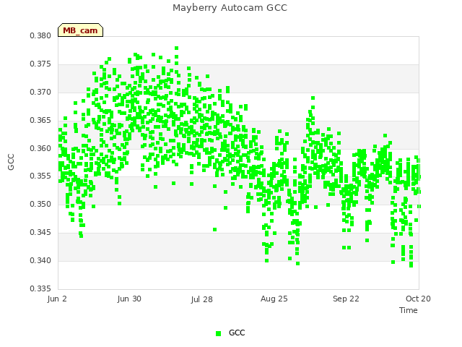The image size is (462, 347).
Task: Click the 0.375 y-axis value
Action: tap(40, 64)
